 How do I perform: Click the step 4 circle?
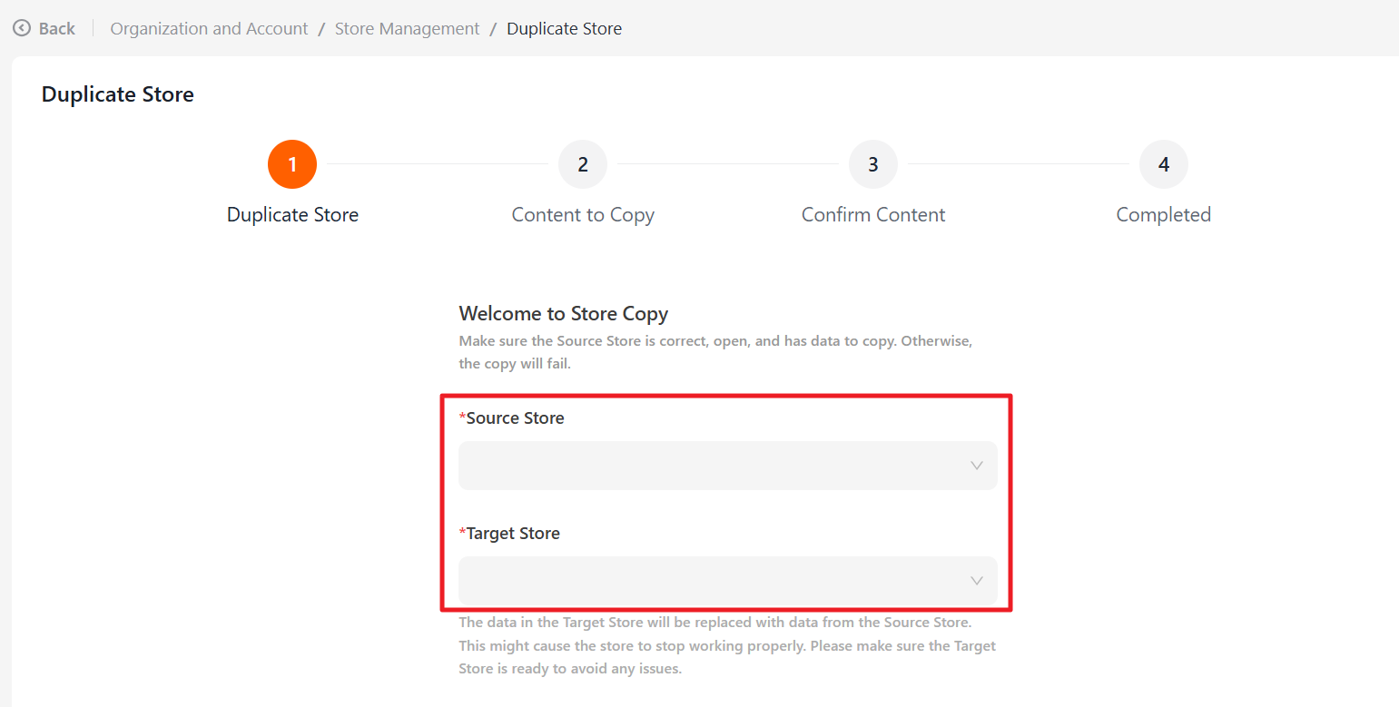(x=1164, y=164)
